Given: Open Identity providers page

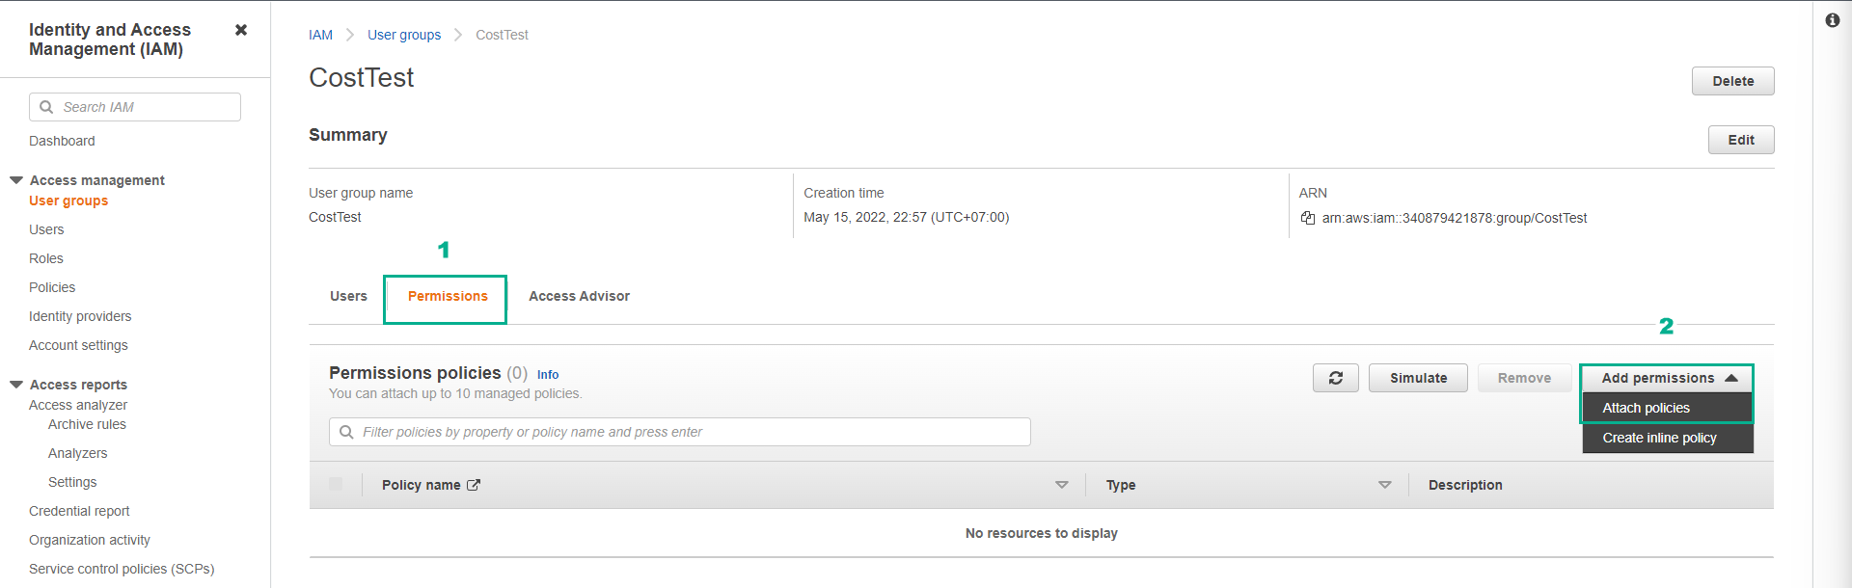Looking at the screenshot, I should [80, 316].
